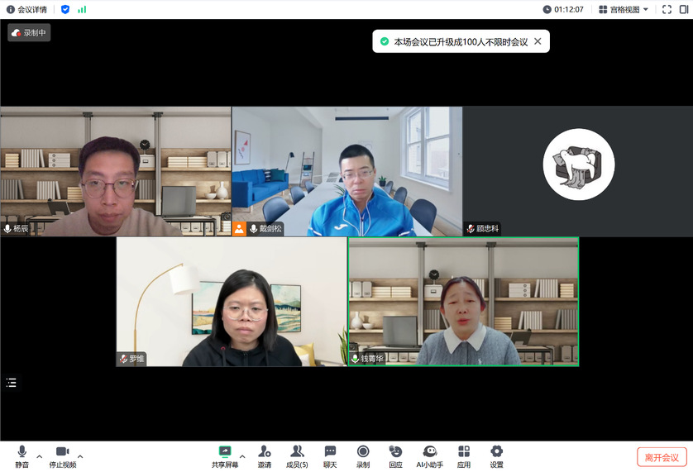Expand video options arrow beside 停止视频
Screen dimensions: 693x472
80,455
